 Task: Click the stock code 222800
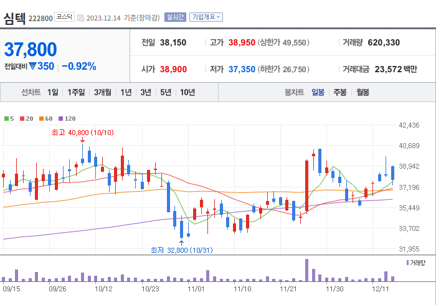click(40, 19)
